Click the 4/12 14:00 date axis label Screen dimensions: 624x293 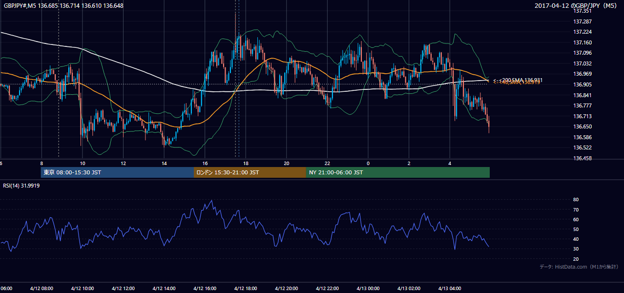point(164,289)
